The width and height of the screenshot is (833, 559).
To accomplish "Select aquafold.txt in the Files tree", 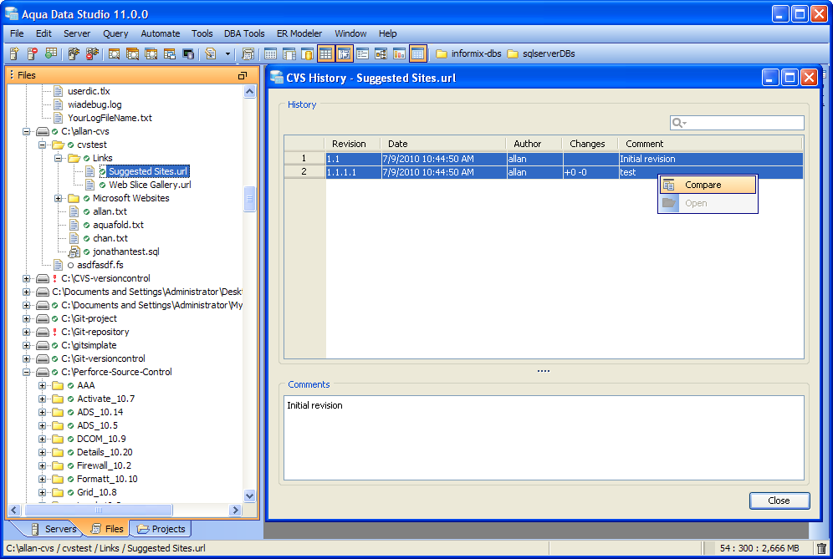I will 118,225.
